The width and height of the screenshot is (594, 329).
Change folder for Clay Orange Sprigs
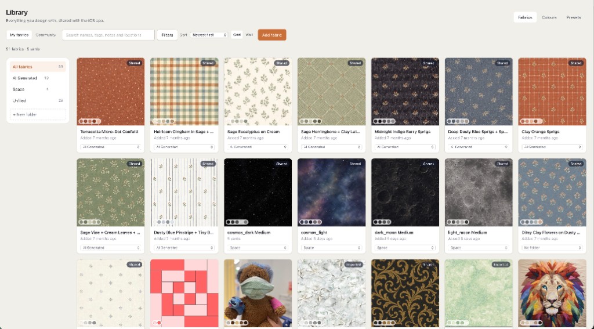click(x=552, y=147)
